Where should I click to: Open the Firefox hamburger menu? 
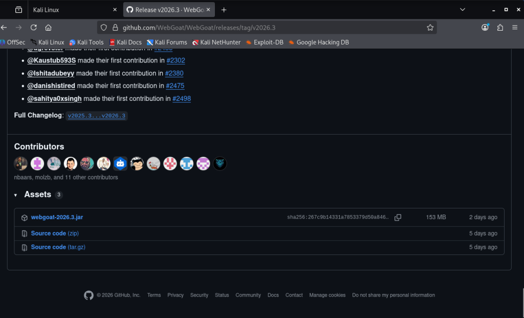[515, 28]
